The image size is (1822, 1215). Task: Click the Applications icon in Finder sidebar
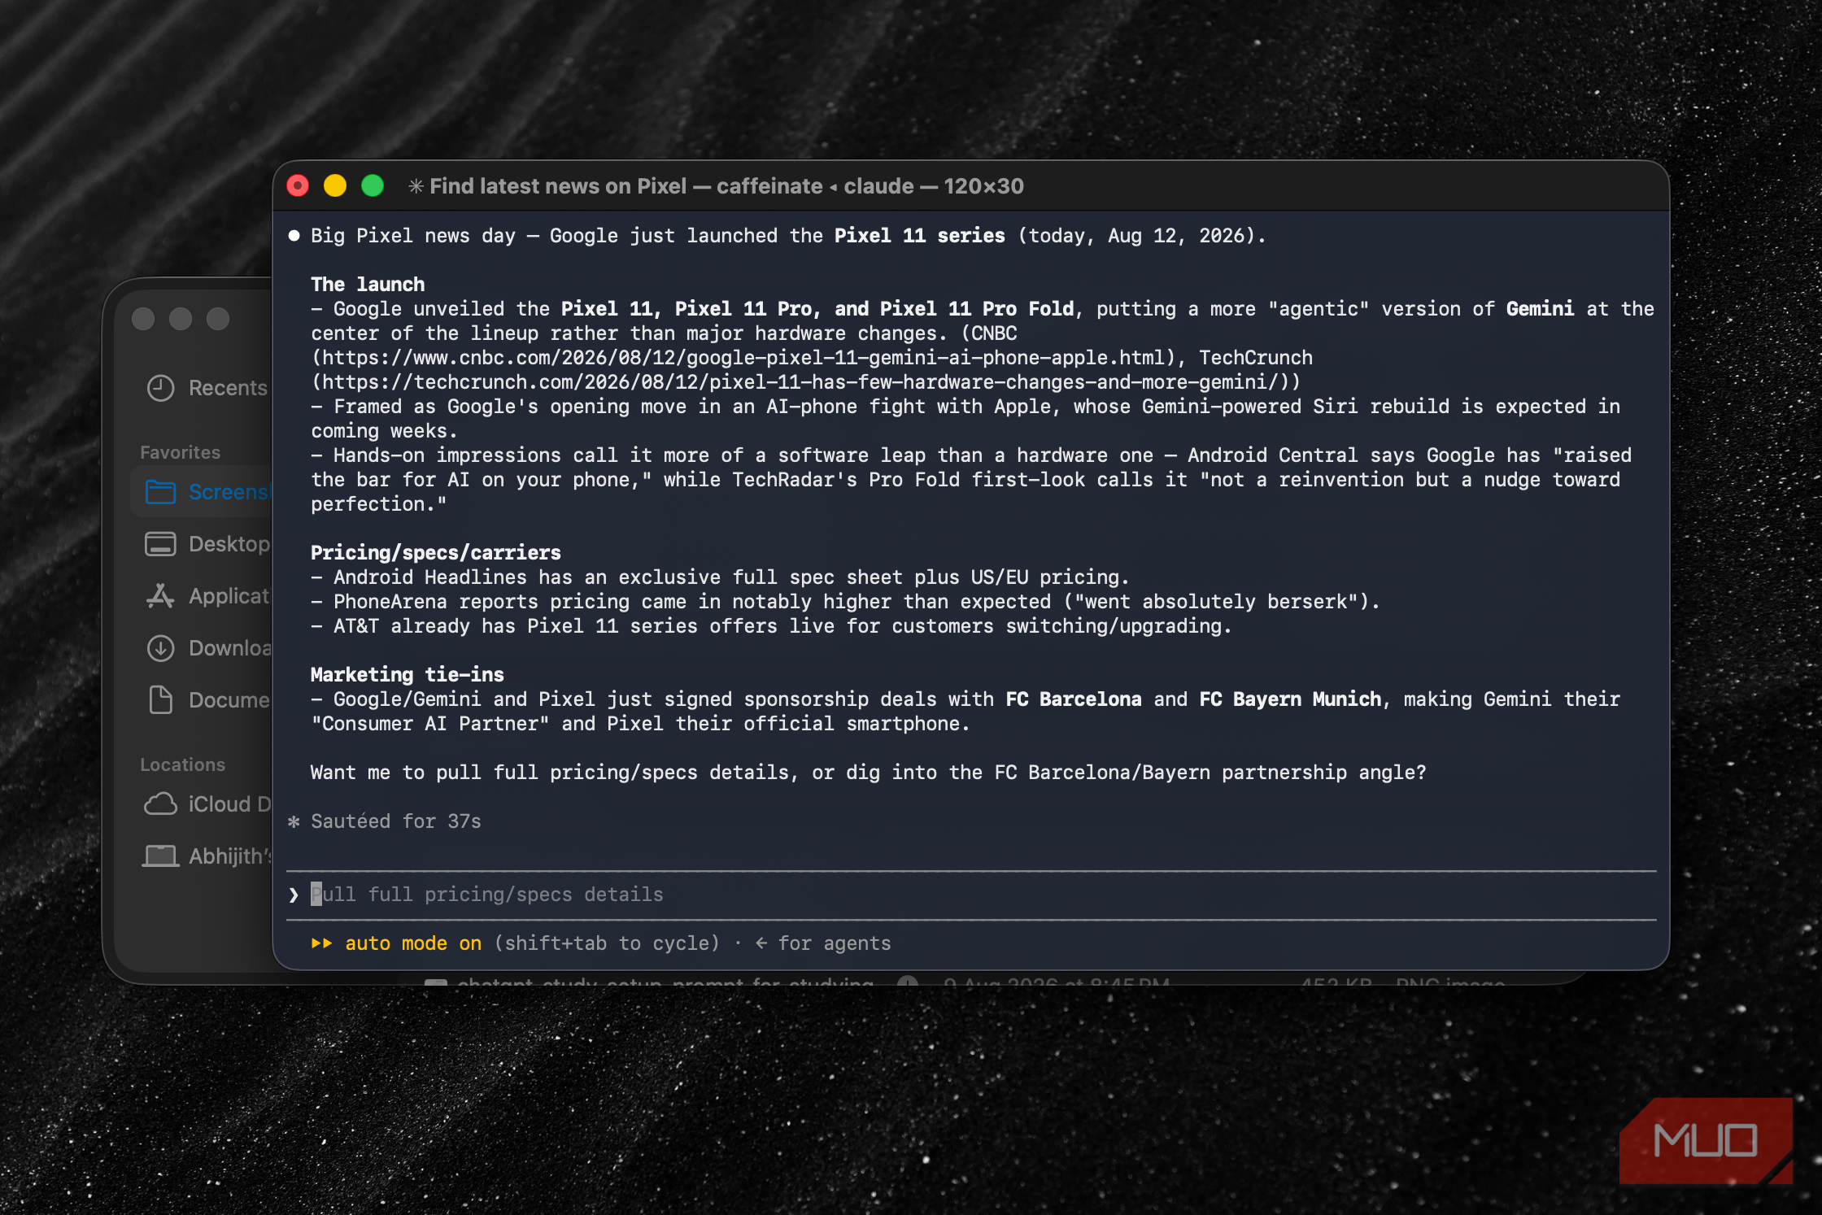(160, 595)
